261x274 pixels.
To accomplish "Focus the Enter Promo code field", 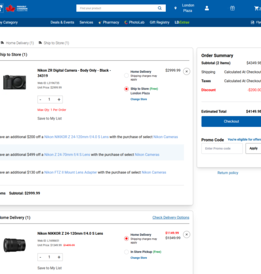I will [222, 148].
